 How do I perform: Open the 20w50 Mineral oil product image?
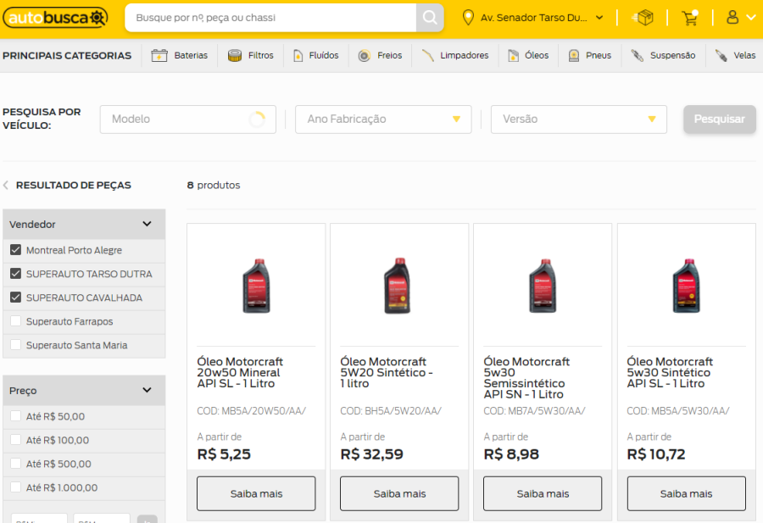pyautogui.click(x=256, y=285)
